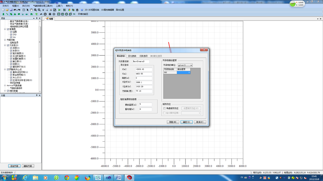Switch to the 变化参数 tab
This screenshot has height=181, width=323.
pyautogui.click(x=132, y=56)
